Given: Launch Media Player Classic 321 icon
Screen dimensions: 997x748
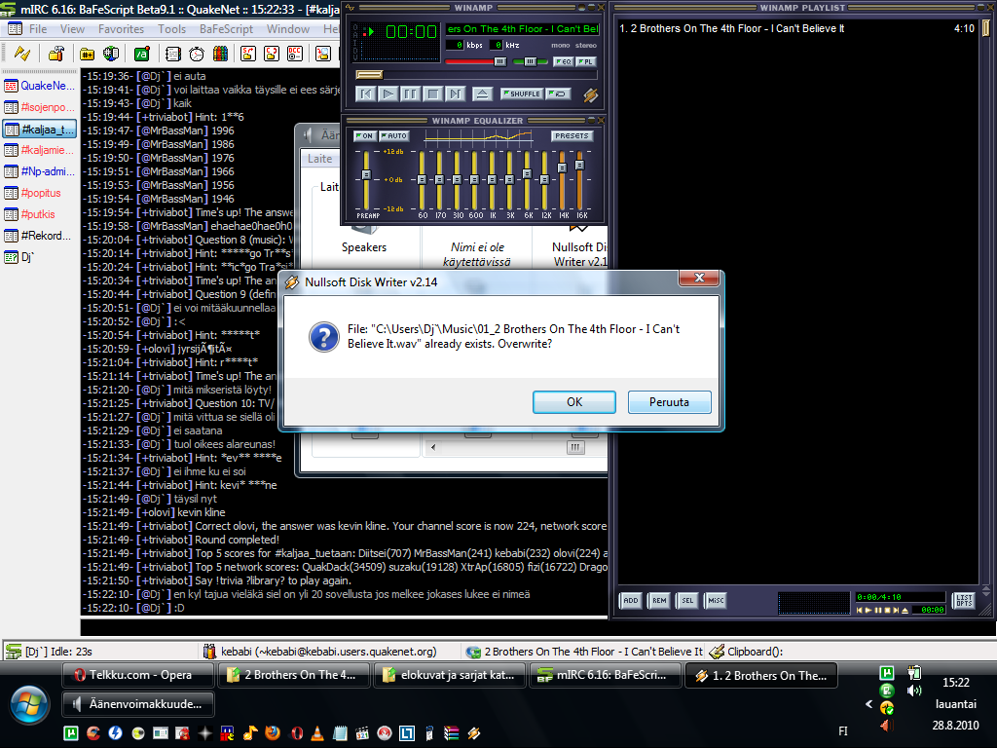Looking at the screenshot, I should coord(362,732).
